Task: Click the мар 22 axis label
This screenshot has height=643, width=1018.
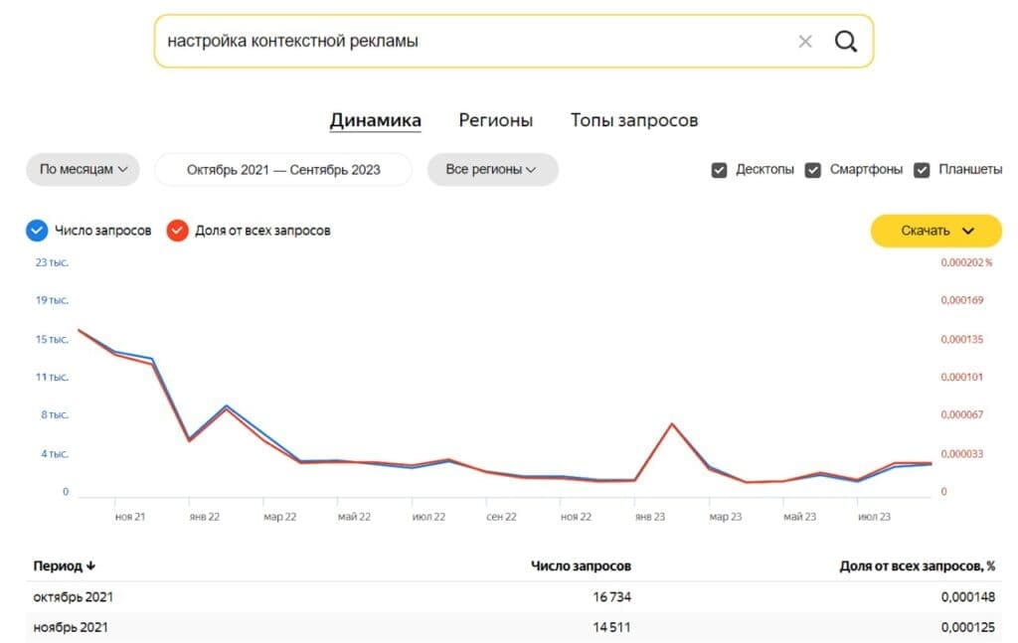Action: click(279, 517)
